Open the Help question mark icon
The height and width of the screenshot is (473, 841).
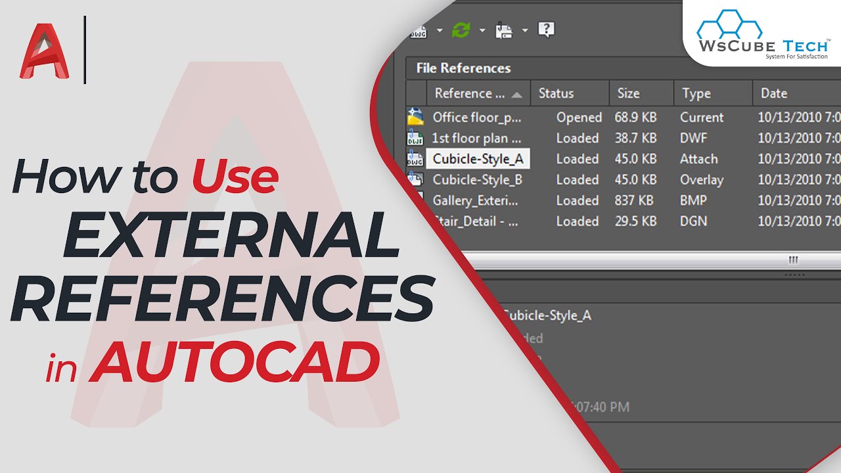tap(547, 30)
